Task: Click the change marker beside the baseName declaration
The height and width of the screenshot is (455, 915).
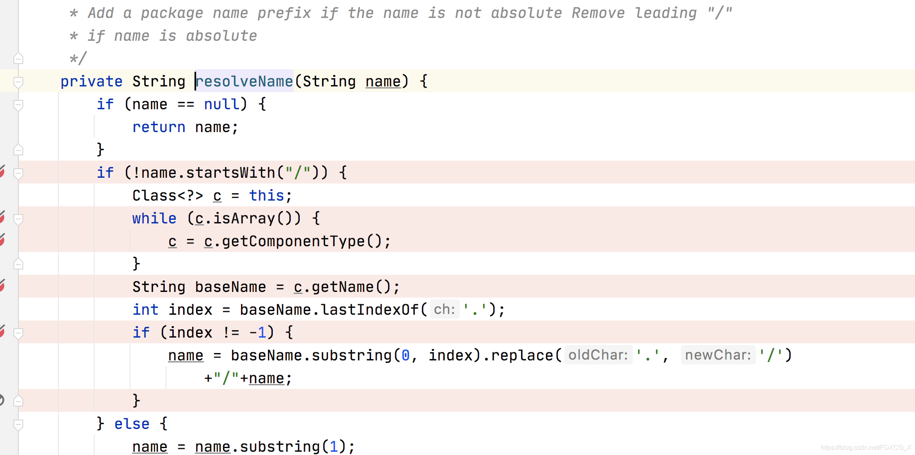Action: (x=2, y=286)
